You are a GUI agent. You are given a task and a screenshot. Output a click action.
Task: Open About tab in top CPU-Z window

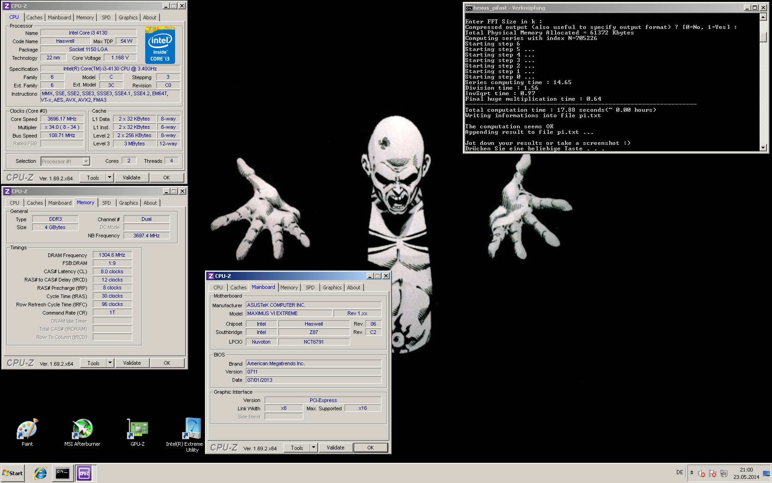(x=150, y=17)
